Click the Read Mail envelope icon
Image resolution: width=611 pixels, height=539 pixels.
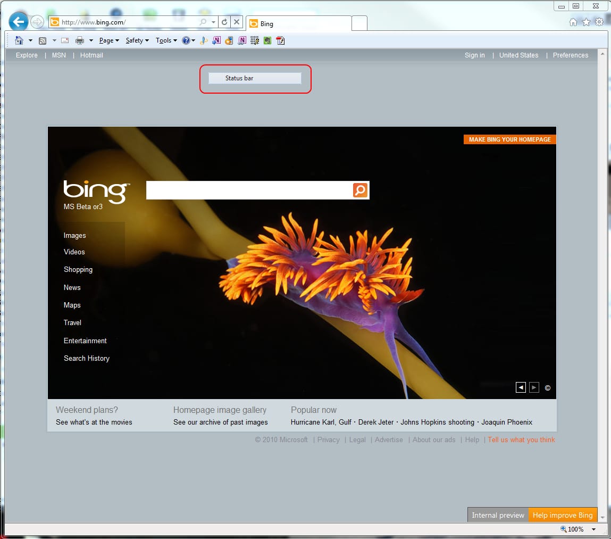65,40
